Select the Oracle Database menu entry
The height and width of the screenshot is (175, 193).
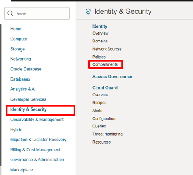pos(26,69)
